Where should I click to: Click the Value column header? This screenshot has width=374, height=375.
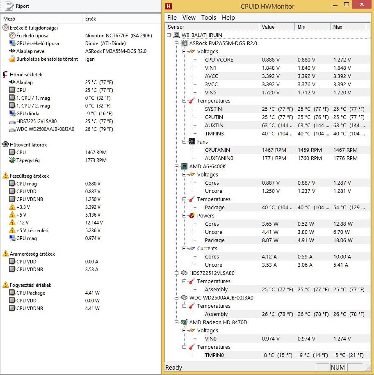click(x=277, y=27)
